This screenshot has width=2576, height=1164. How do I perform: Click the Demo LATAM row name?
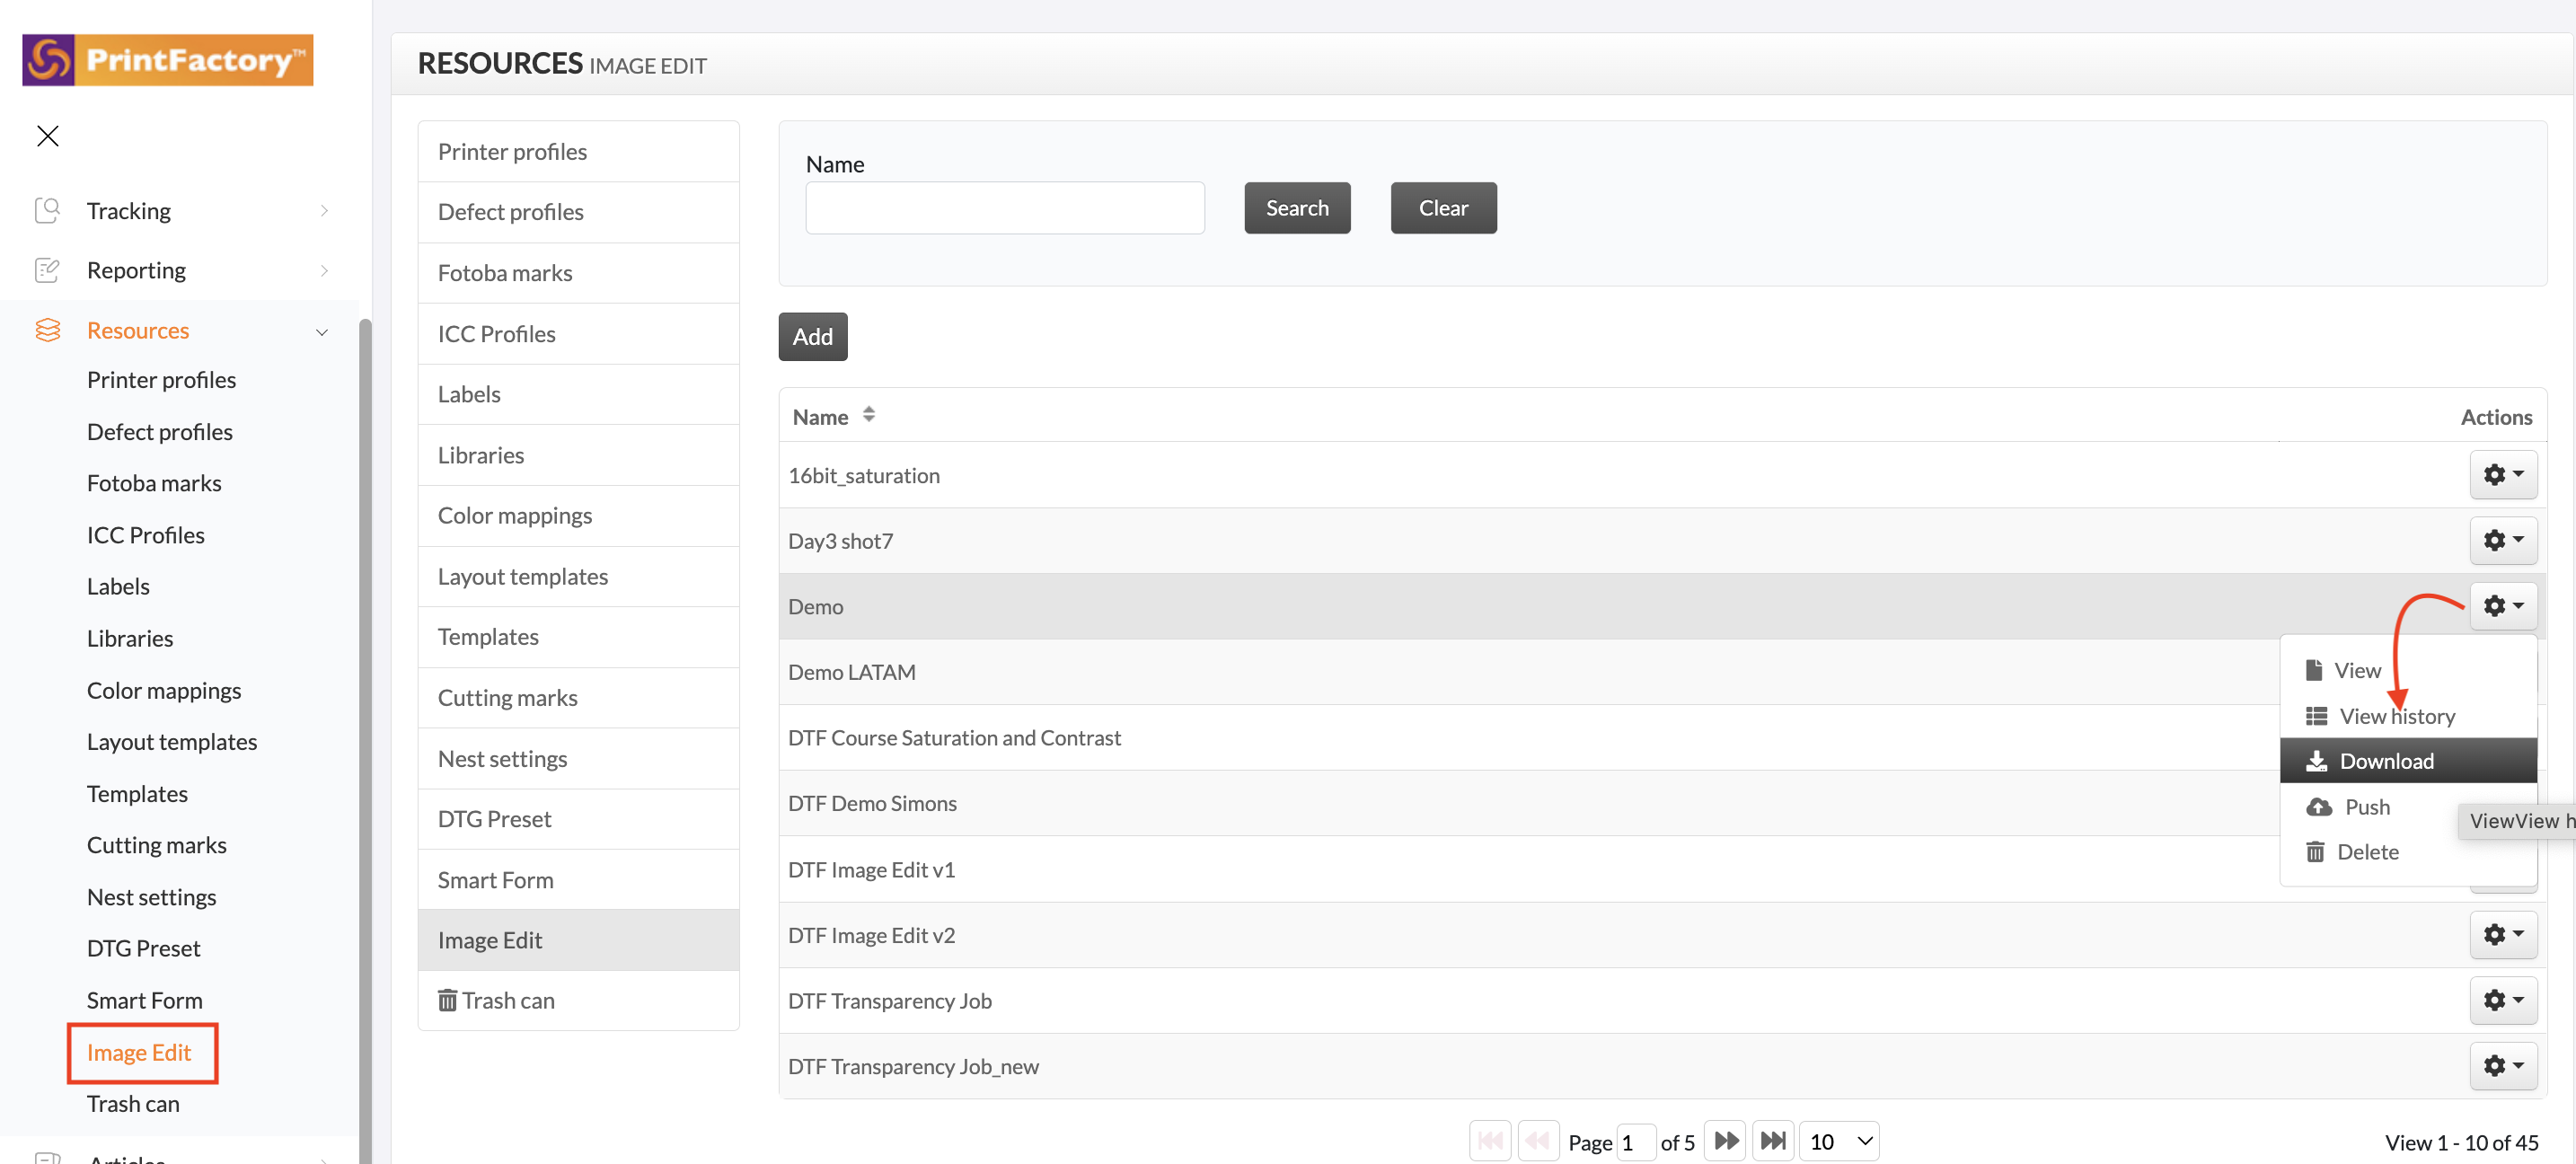[851, 672]
